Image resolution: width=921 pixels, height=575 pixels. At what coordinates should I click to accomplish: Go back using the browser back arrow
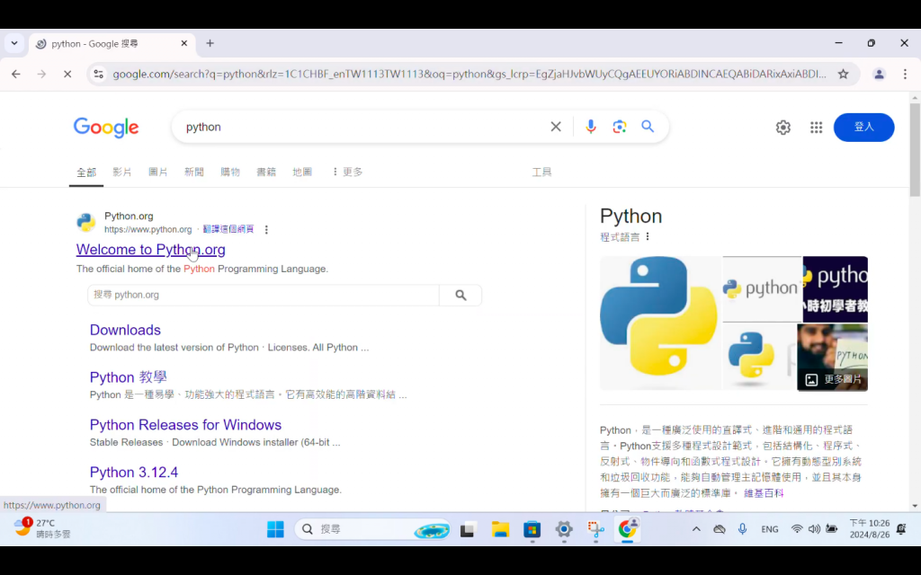pos(16,74)
